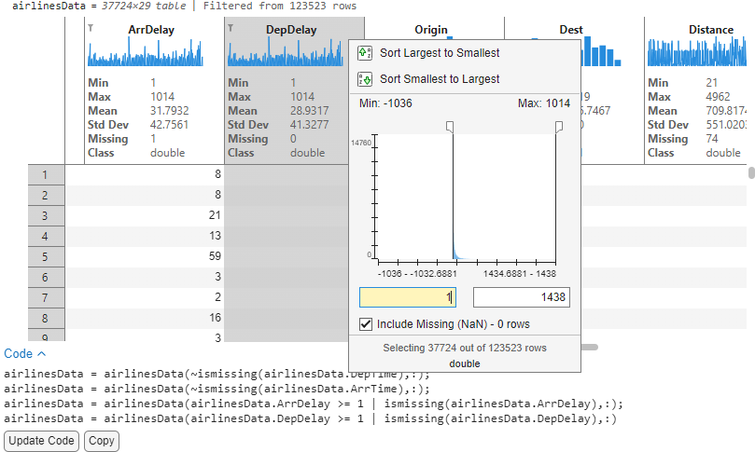The height and width of the screenshot is (452, 755).
Task: Click the Distance histogram sparkline
Action: (700, 54)
